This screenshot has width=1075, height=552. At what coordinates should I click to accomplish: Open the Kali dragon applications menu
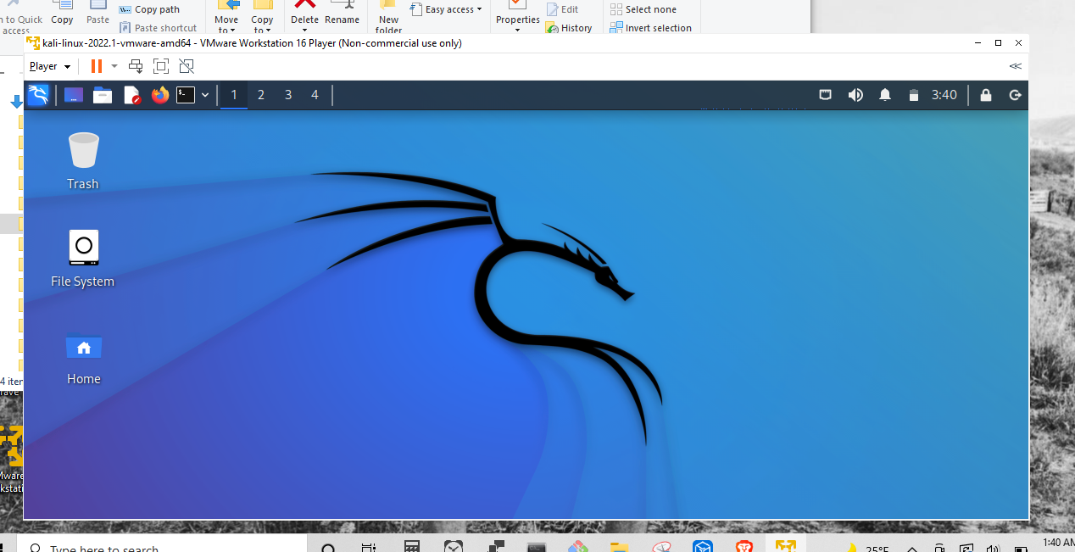tap(38, 95)
